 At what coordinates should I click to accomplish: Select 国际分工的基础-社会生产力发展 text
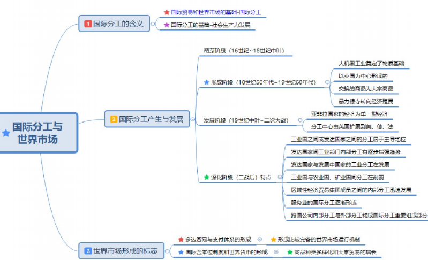pos(211,25)
